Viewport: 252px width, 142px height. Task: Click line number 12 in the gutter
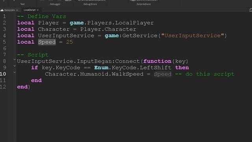pos(3,87)
